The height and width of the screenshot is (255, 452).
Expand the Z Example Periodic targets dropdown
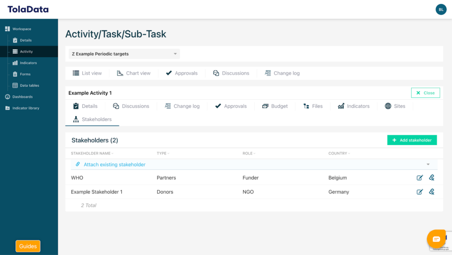[x=175, y=54]
